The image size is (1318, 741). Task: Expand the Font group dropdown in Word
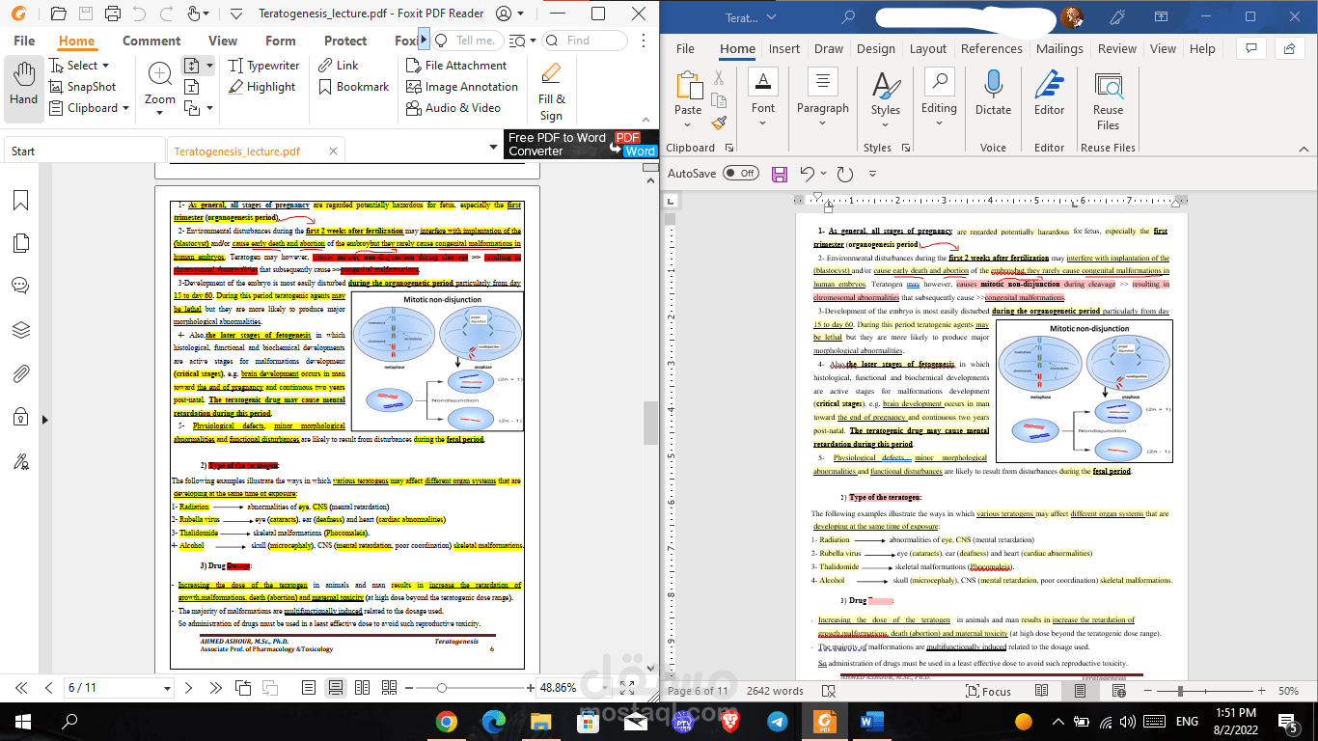763,123
